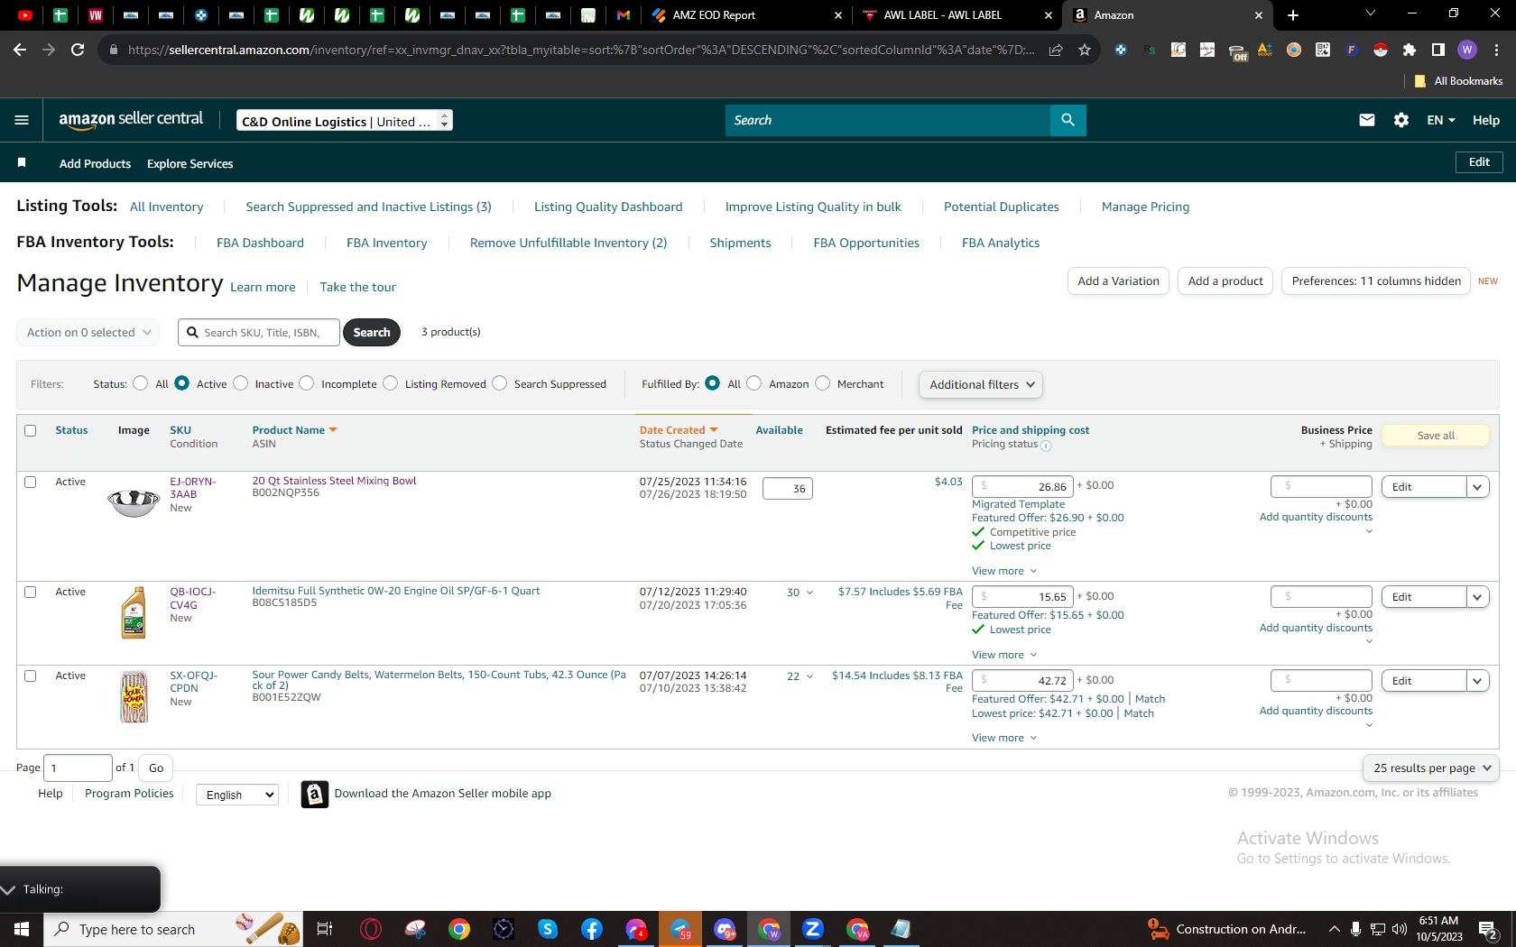
Task: Click the search magnifier button in header
Action: [1068, 120]
